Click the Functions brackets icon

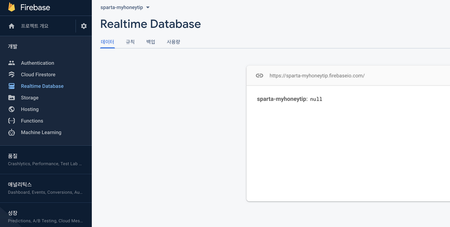pos(12,121)
